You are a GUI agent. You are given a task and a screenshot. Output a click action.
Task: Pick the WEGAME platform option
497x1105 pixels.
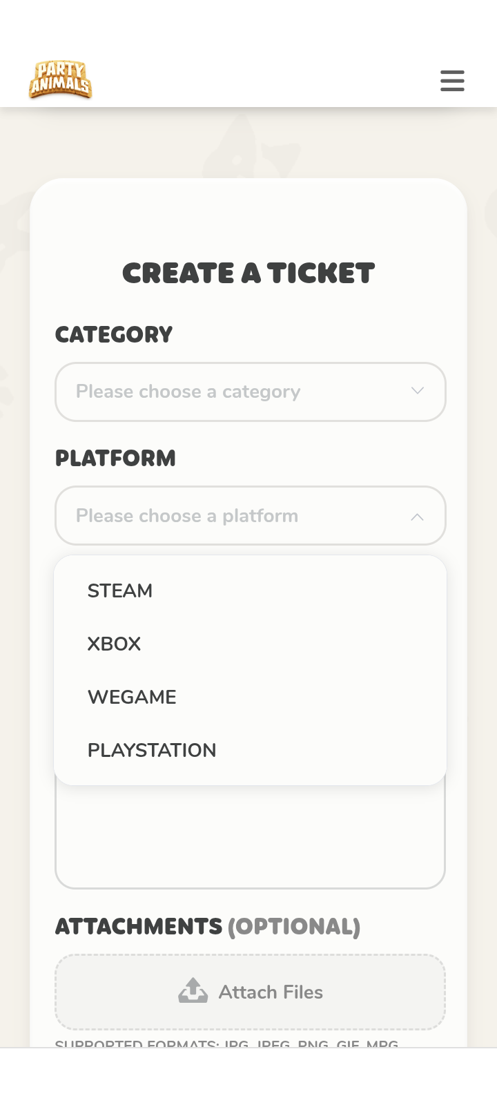tap(133, 698)
